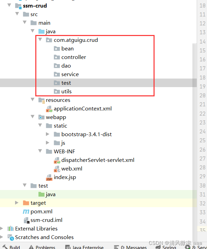Select the service package
Screen dimensions: 207x249
point(70,74)
